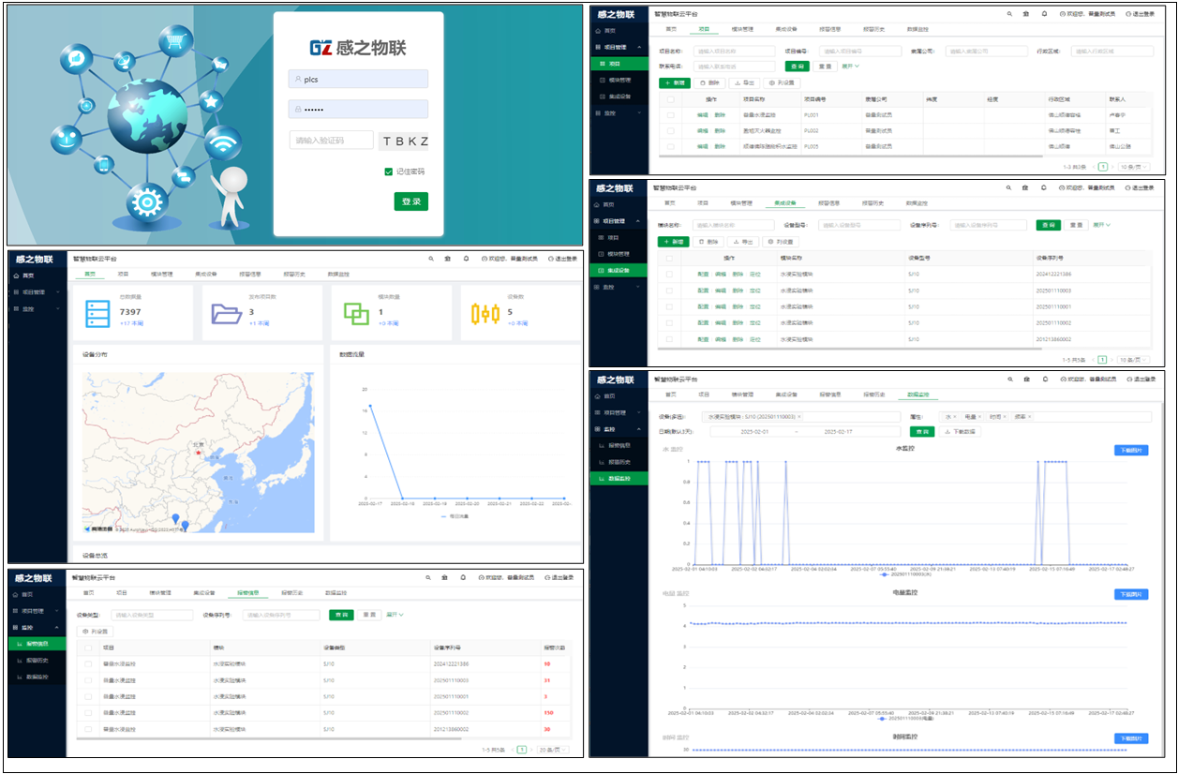This screenshot has height=774, width=1178.
Task: Remove the SJ10 (202501110003) device tag
Action: [799, 416]
